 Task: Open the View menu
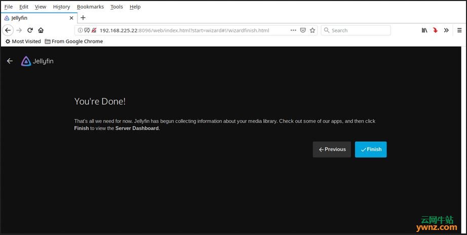(41, 7)
